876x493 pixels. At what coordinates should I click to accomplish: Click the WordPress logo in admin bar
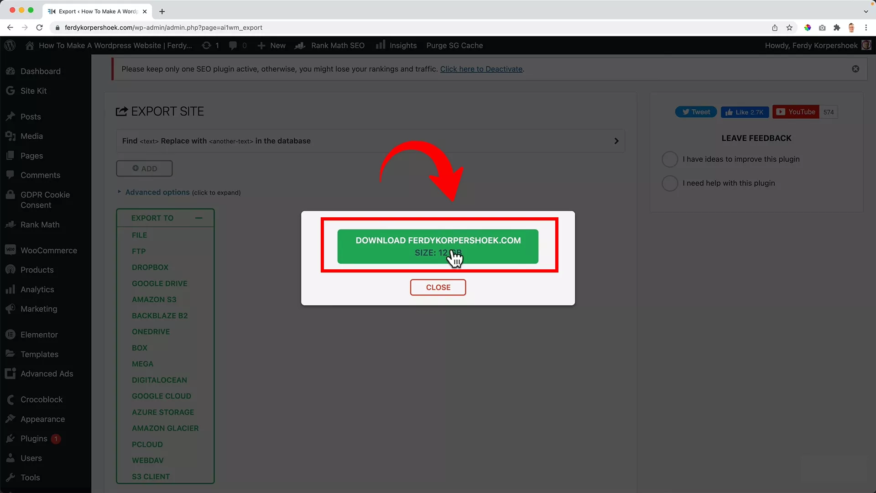click(10, 45)
